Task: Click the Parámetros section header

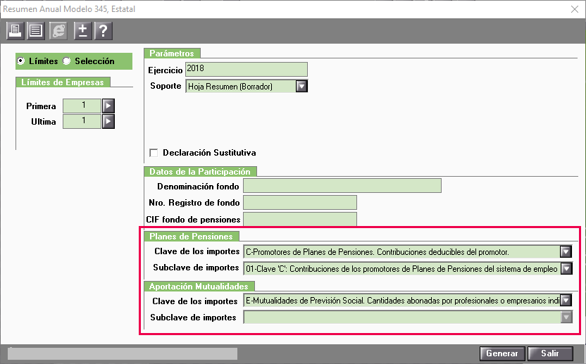Action: [x=172, y=54]
